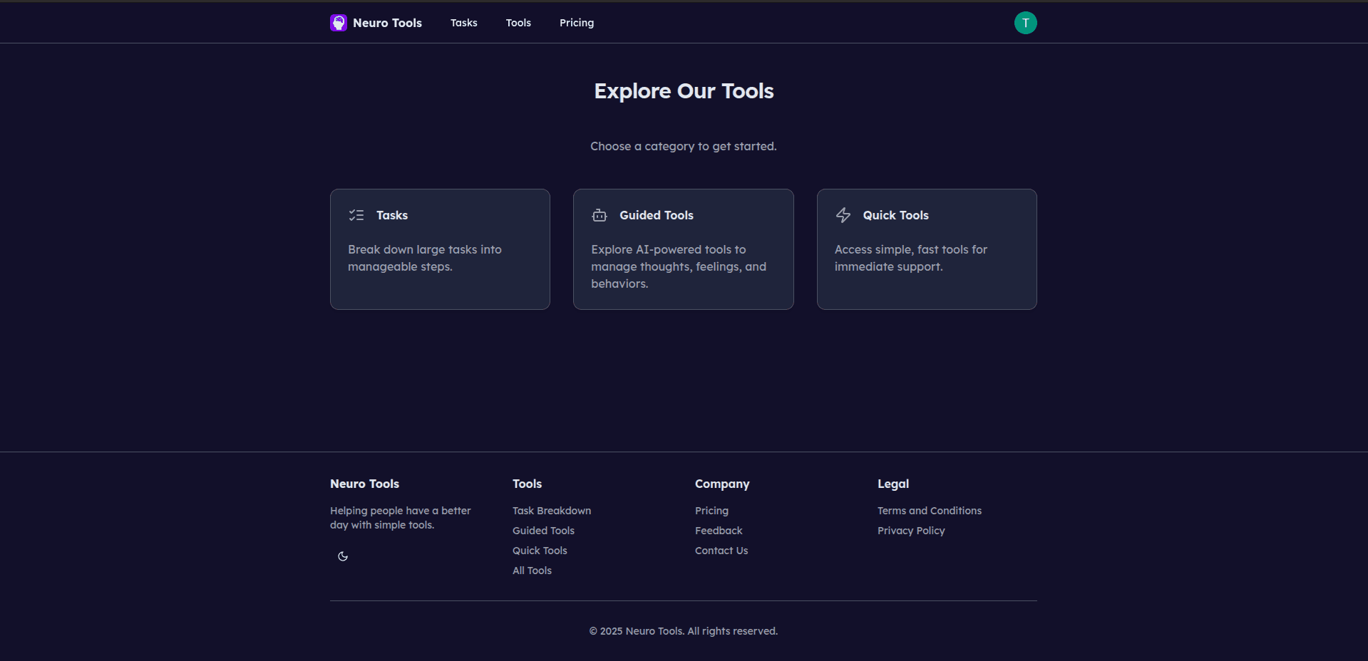
Task: Open the All Tools footer link
Action: point(532,571)
